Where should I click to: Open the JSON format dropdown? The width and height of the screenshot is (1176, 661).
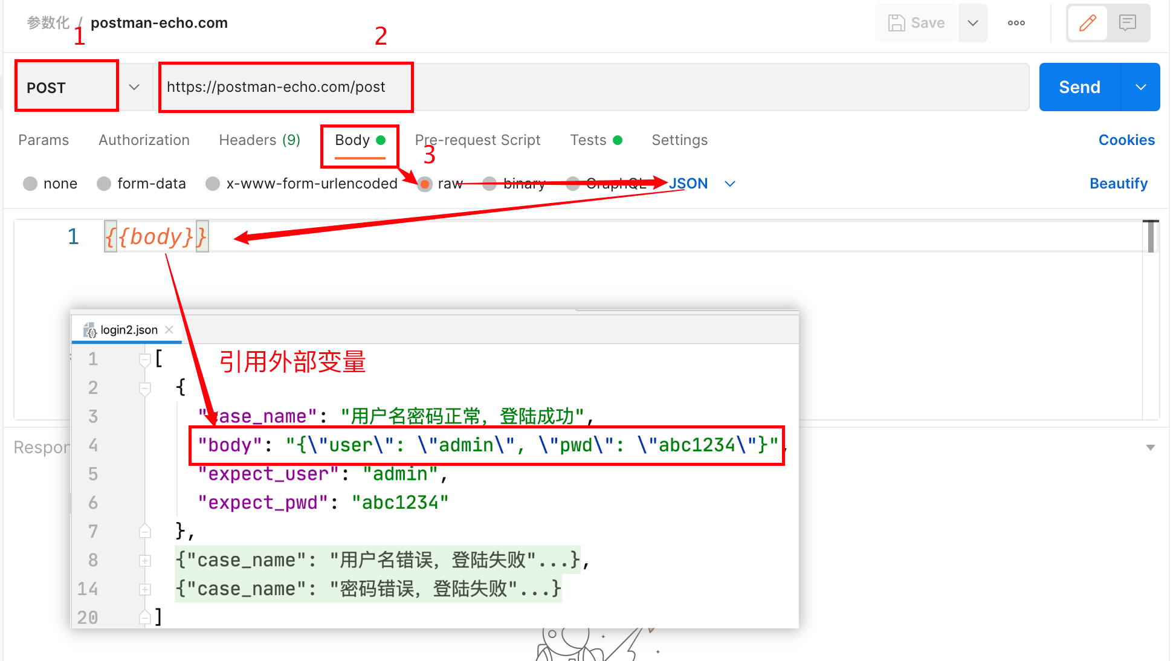[730, 184]
